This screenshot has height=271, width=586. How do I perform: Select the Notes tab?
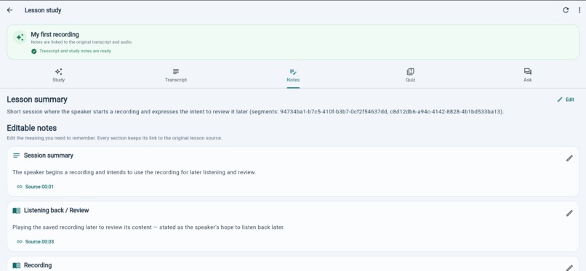click(293, 75)
